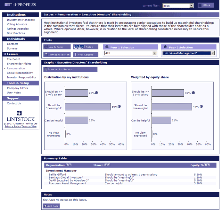The width and height of the screenshot is (222, 212).
Task: Open the Privacy Policy link
Action: (13, 126)
